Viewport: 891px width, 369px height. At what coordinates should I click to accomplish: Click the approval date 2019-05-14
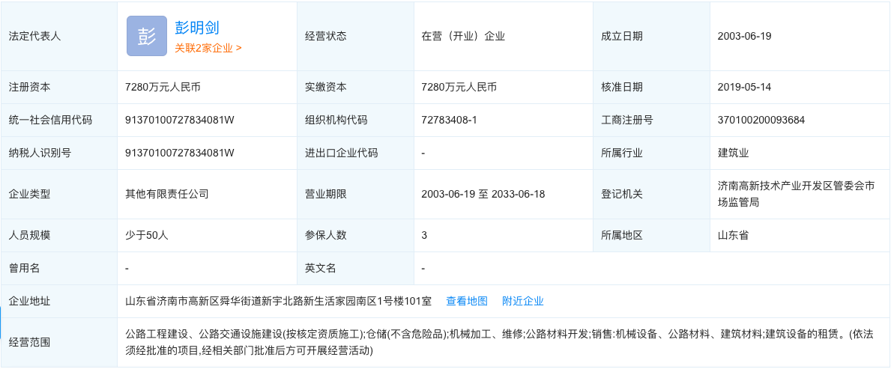coord(744,87)
